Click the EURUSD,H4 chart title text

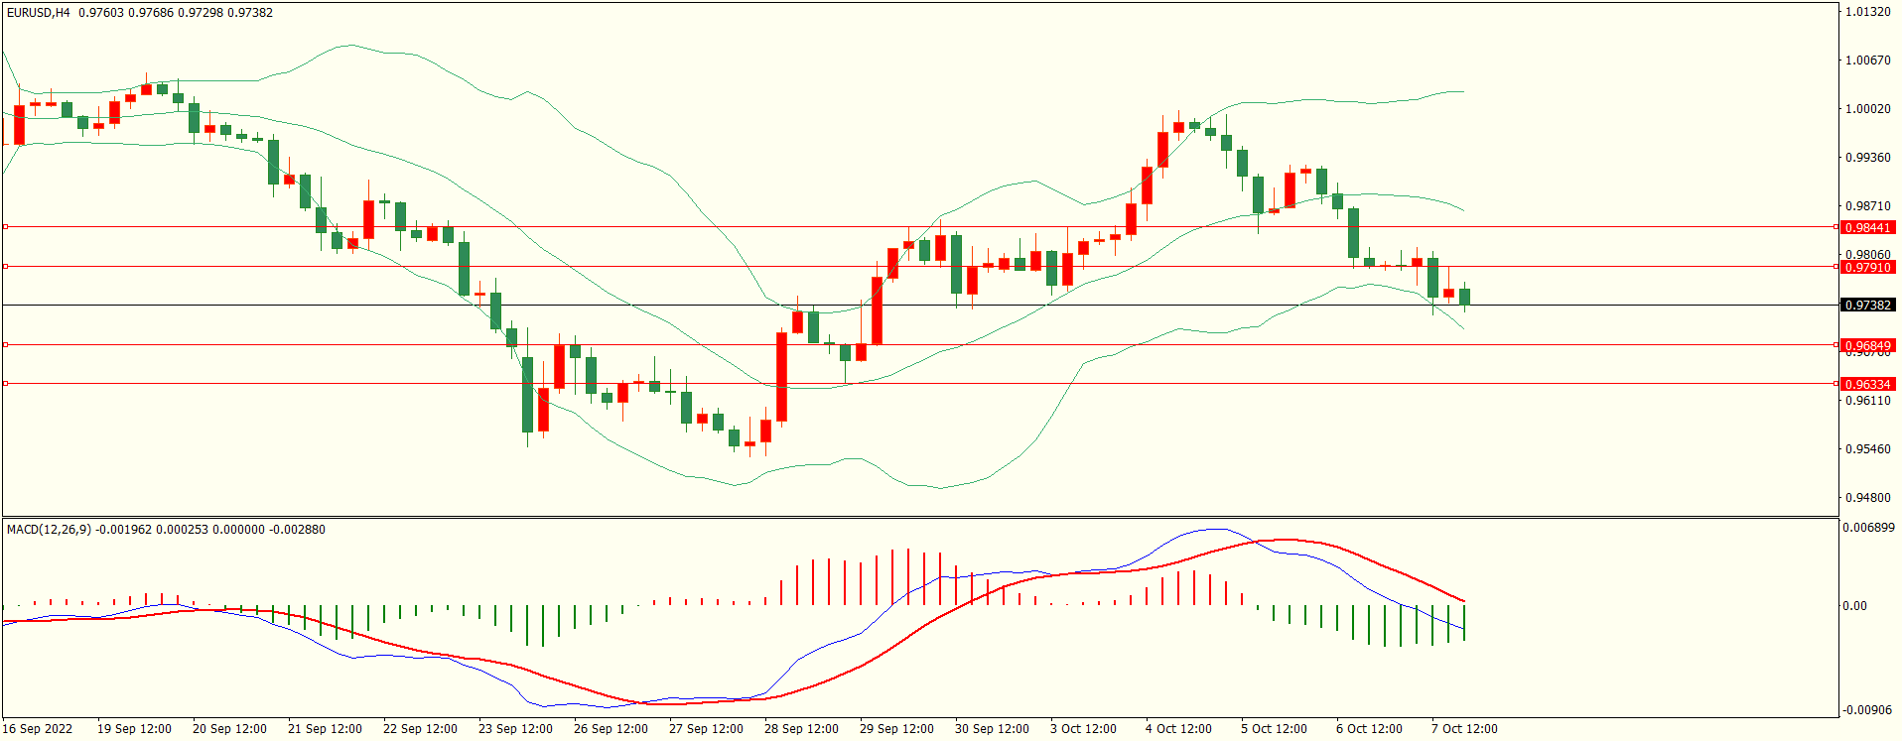pyautogui.click(x=39, y=13)
